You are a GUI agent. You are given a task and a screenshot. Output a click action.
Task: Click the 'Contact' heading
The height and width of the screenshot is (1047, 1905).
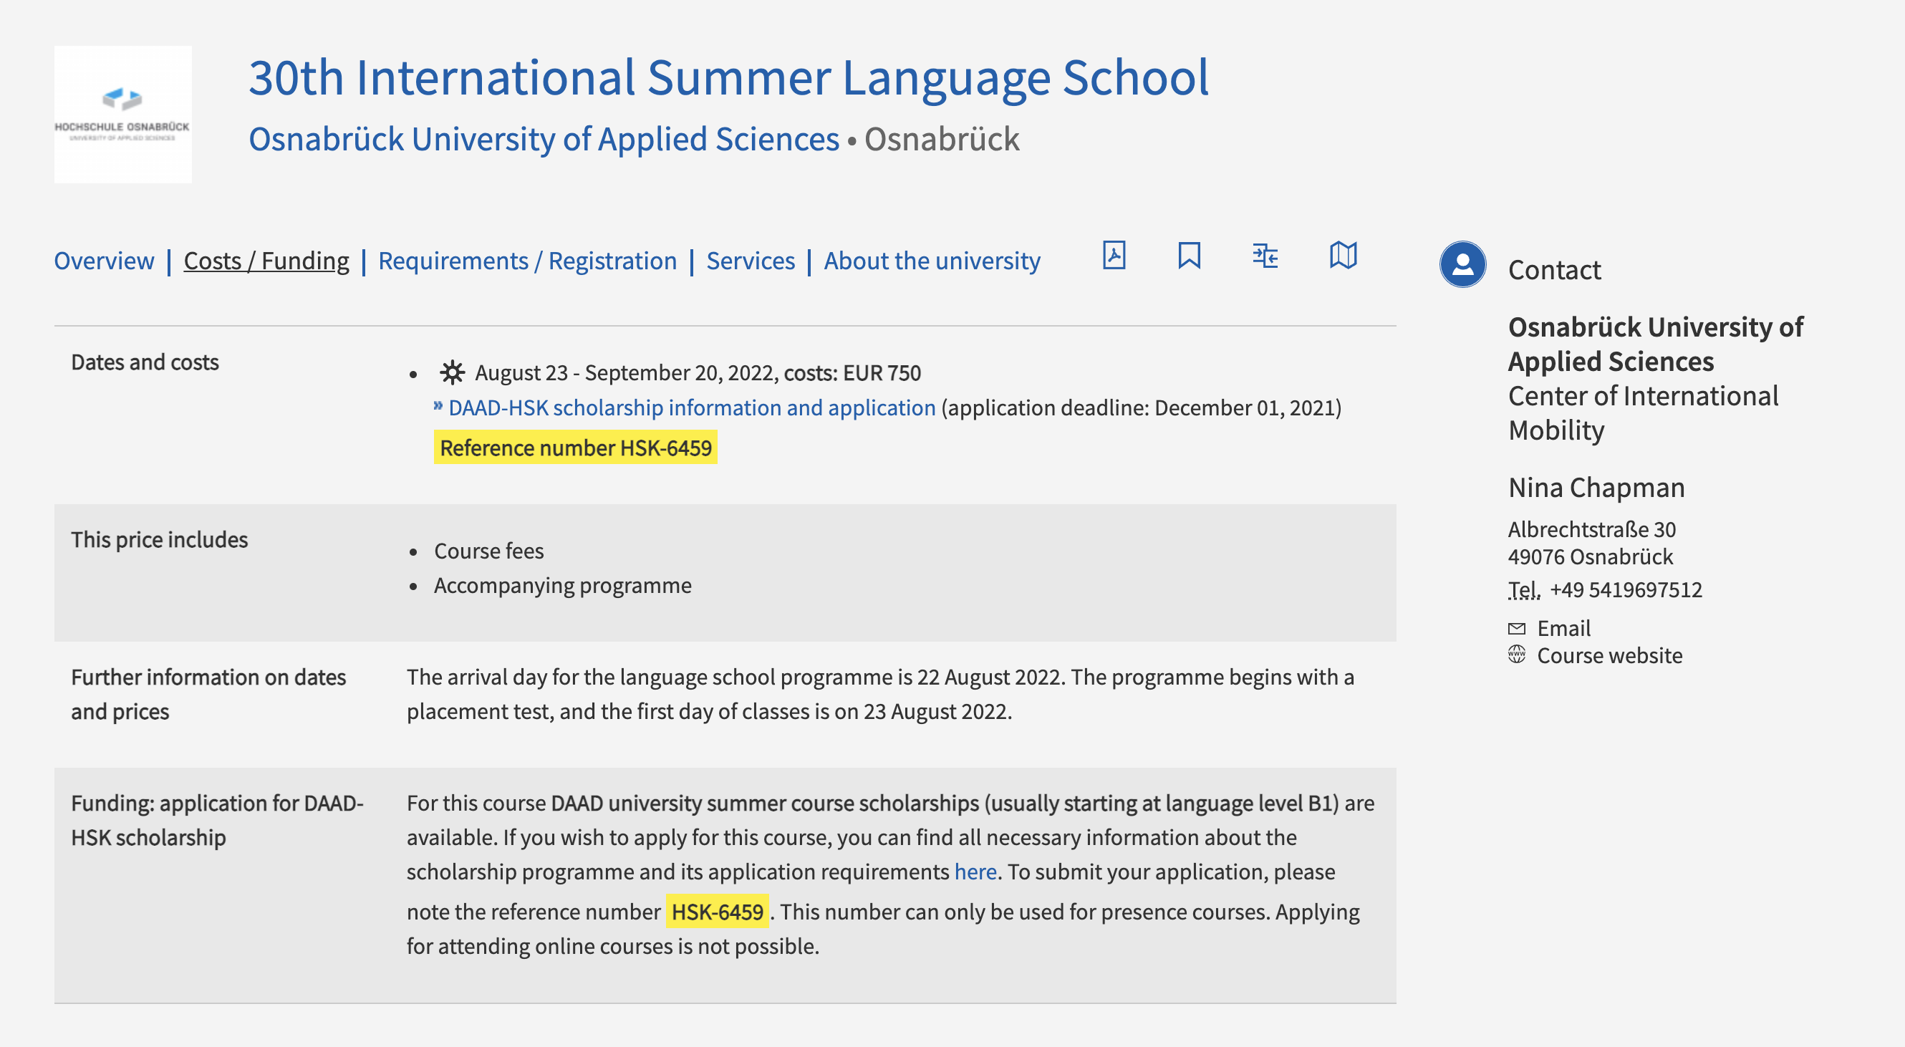[x=1555, y=270]
